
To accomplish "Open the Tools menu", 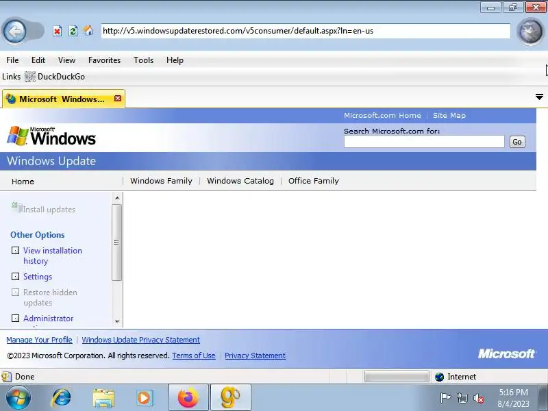I will click(x=144, y=60).
